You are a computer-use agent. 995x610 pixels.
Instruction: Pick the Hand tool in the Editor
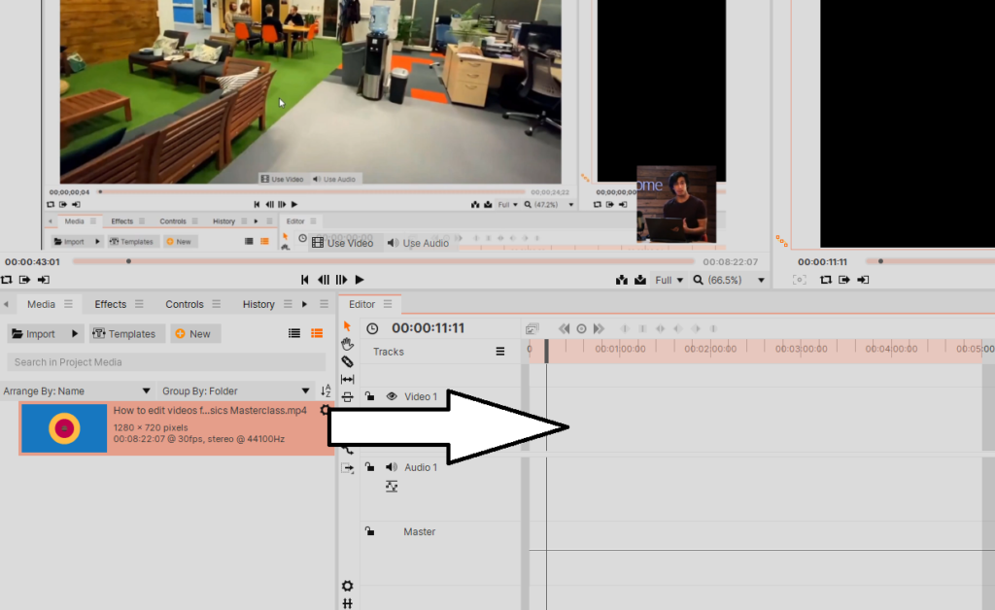pyautogui.click(x=347, y=344)
